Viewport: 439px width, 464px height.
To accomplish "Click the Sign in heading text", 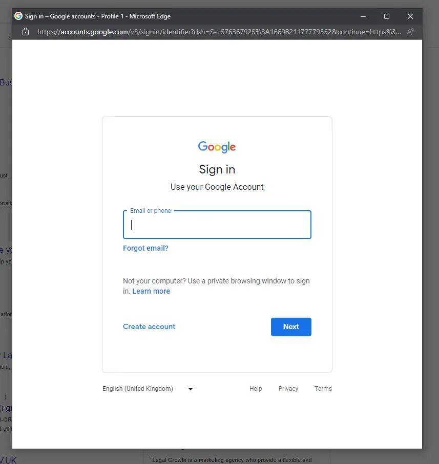I will (x=217, y=169).
